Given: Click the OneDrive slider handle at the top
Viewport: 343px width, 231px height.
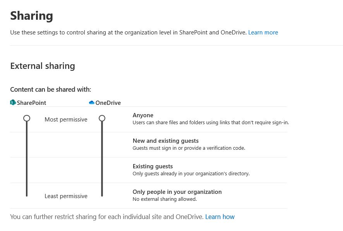Looking at the screenshot, I should click(x=102, y=118).
